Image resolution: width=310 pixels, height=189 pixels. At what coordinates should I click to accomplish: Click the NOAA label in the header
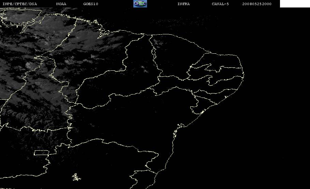point(61,4)
